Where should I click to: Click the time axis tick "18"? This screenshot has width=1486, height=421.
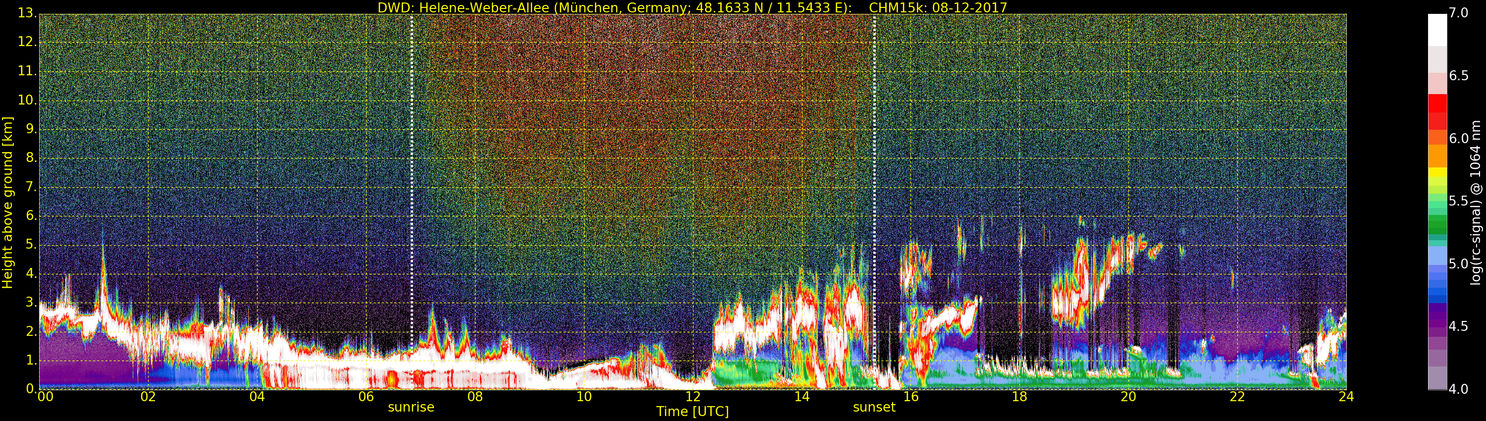pyautogui.click(x=1020, y=397)
